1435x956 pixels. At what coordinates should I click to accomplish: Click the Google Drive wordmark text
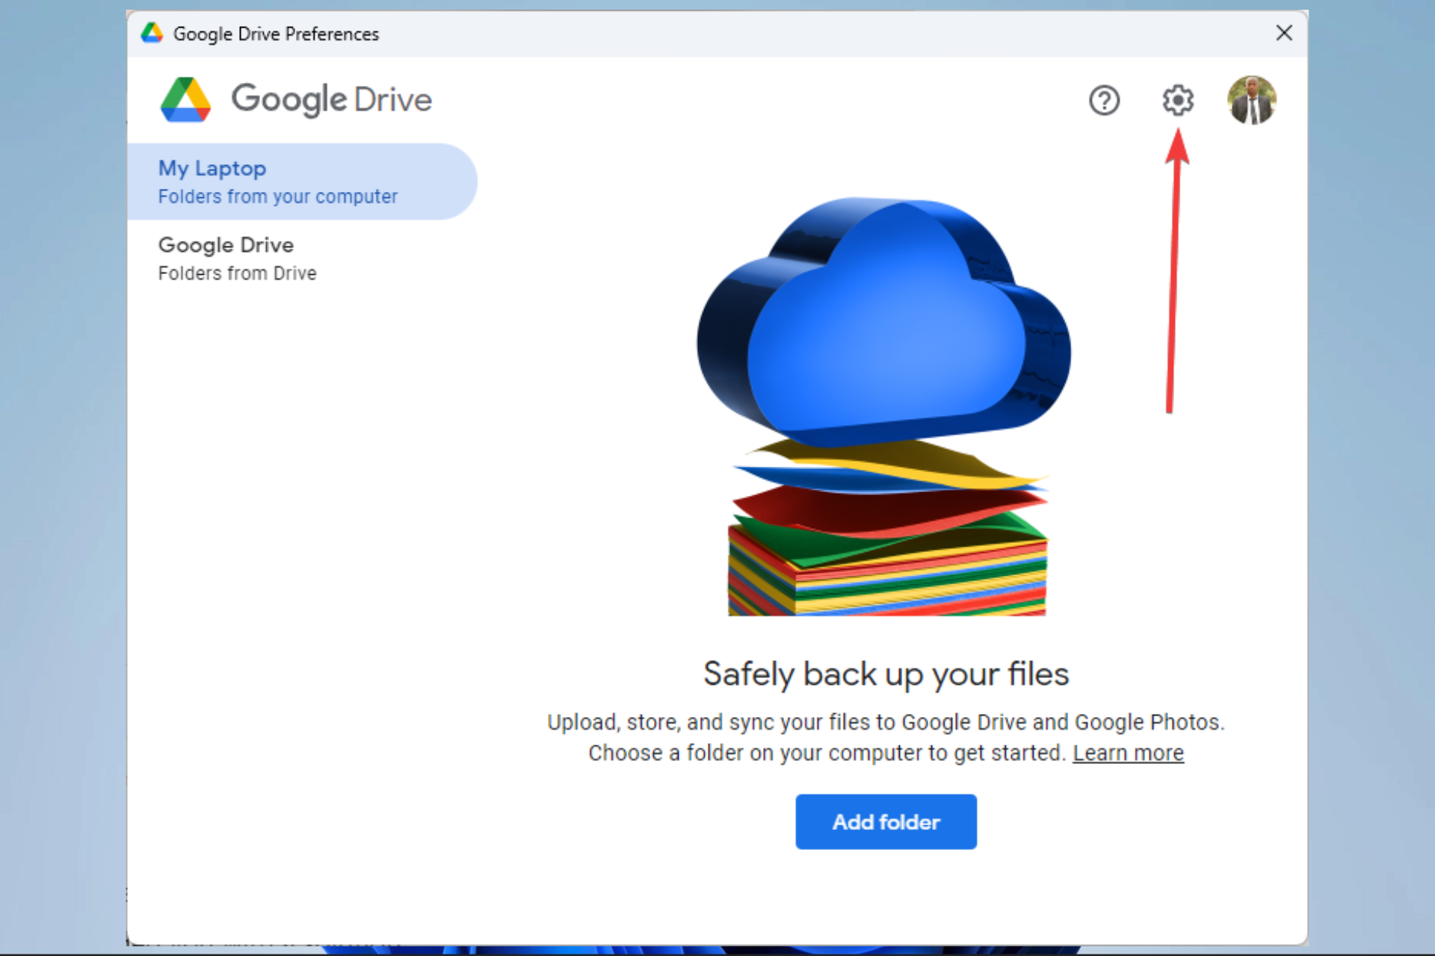(x=331, y=100)
